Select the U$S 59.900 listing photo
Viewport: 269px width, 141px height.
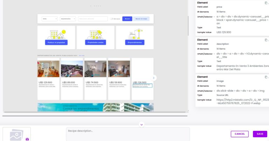tap(119, 69)
